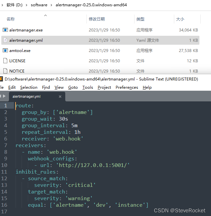The width and height of the screenshot is (211, 216).
Task: Click the 'warning' severity value
Action: [79, 198]
